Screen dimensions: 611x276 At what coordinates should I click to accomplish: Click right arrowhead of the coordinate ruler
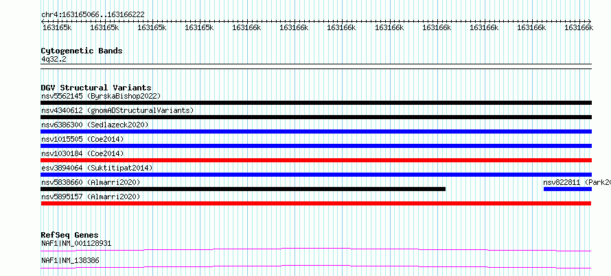[x=590, y=21]
